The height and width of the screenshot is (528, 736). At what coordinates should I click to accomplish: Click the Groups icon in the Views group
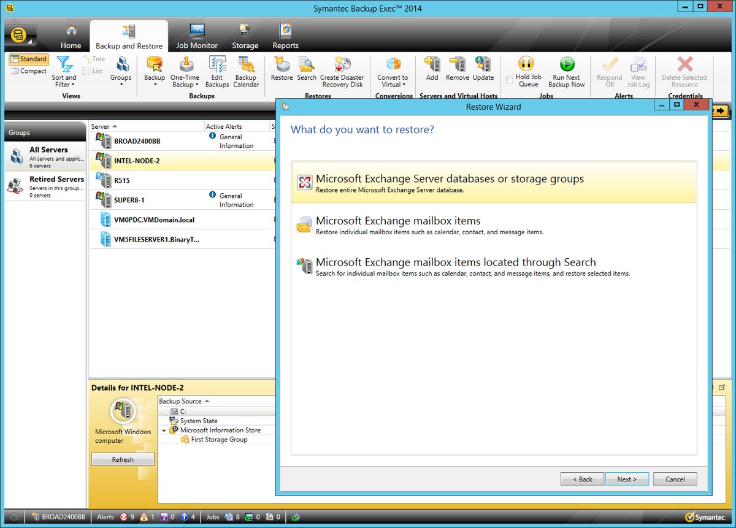coord(121,69)
